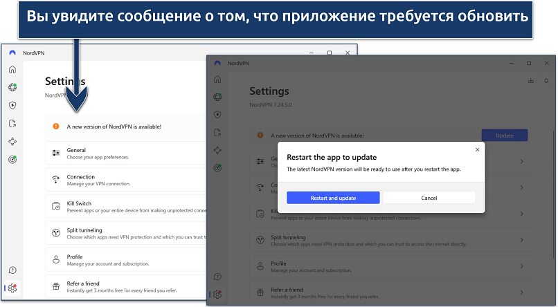The image size is (558, 307).
Task: Click Profile person icon in back window
Action: [x=56, y=260]
